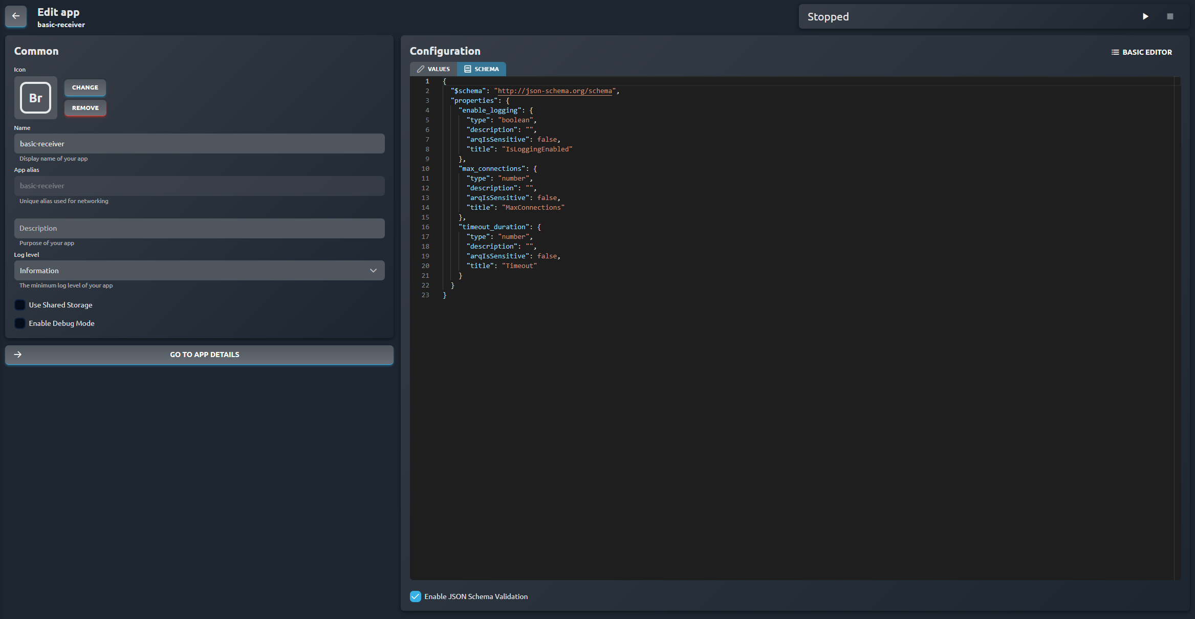Click the "Timeout" title value
Screen dimensions: 1195x619
[519, 266]
